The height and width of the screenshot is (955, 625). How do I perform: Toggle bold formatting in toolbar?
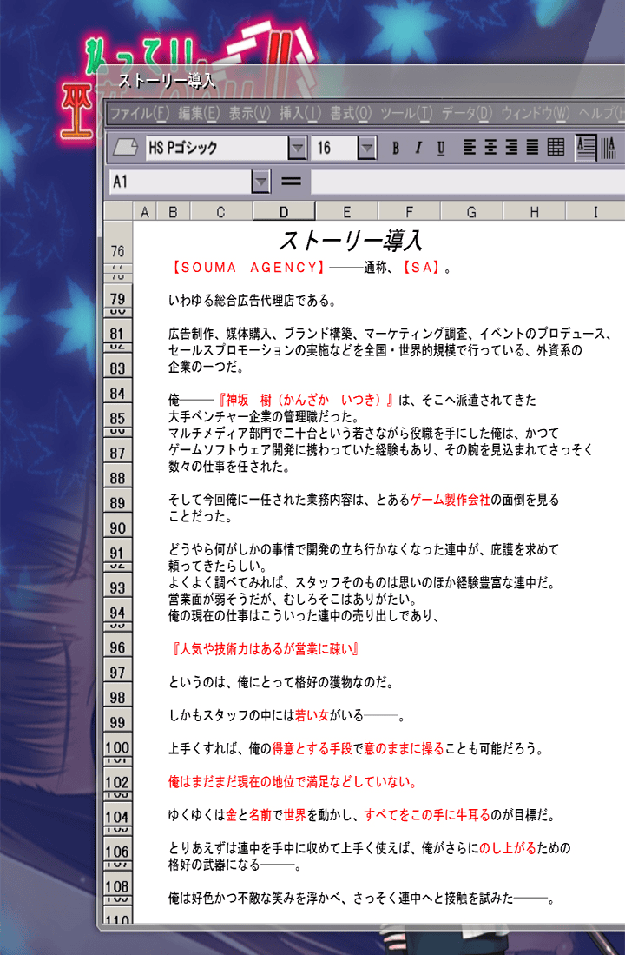coord(396,148)
